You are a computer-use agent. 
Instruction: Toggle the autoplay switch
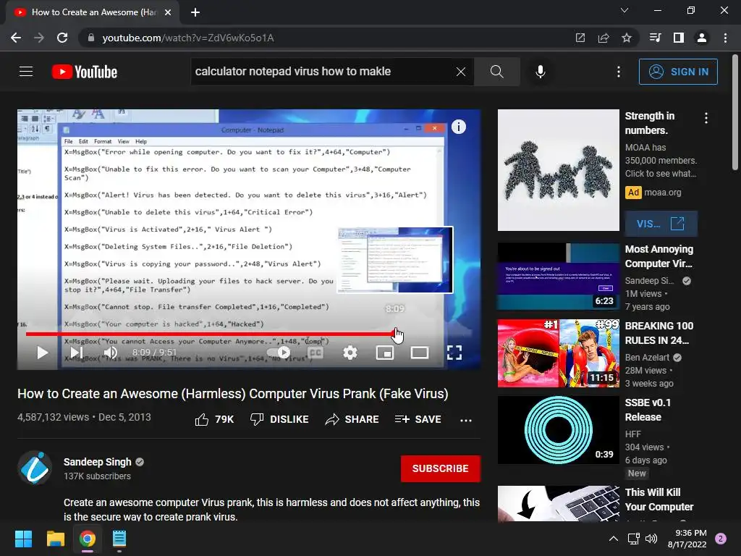pos(279,353)
